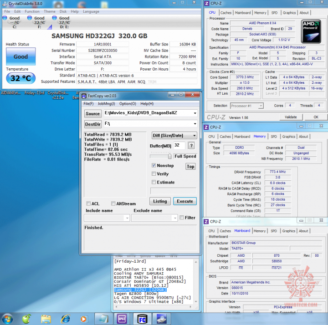Click the top CPU-Z window title icon
This screenshot has width=328, height=325.
point(206,3)
